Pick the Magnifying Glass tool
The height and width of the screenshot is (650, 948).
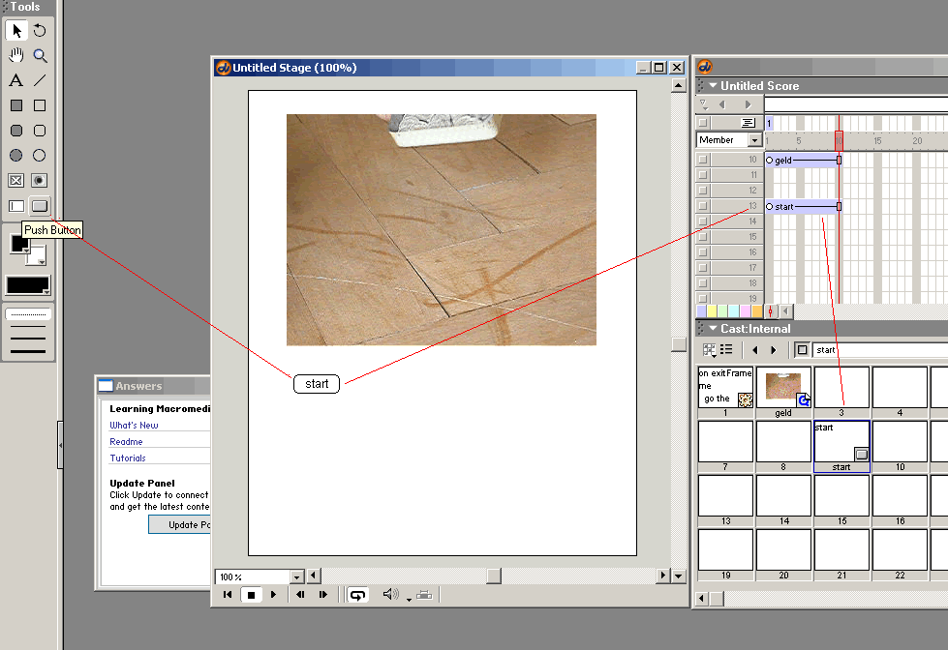pos(40,55)
